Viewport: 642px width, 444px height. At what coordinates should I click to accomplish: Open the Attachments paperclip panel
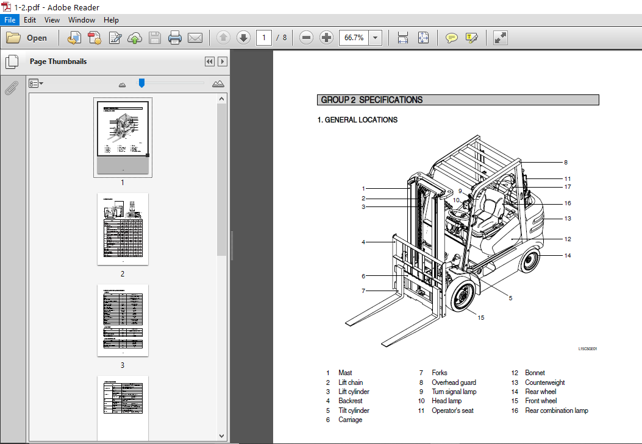coord(12,88)
